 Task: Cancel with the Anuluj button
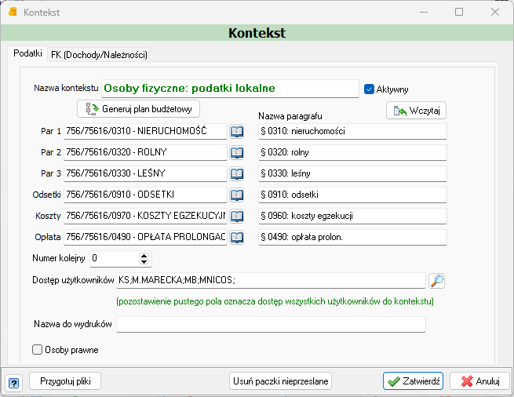pos(480,381)
